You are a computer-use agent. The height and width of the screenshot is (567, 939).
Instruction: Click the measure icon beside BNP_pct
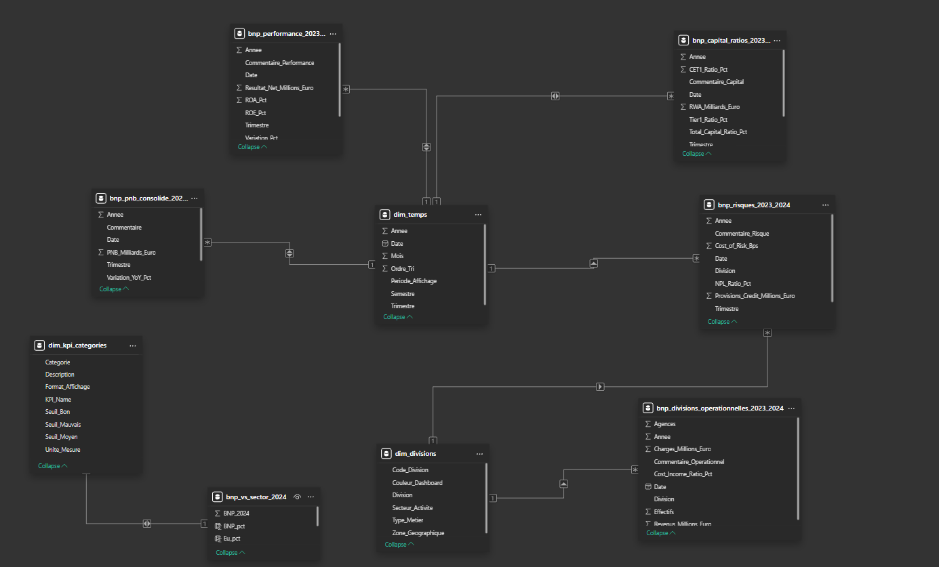(217, 526)
